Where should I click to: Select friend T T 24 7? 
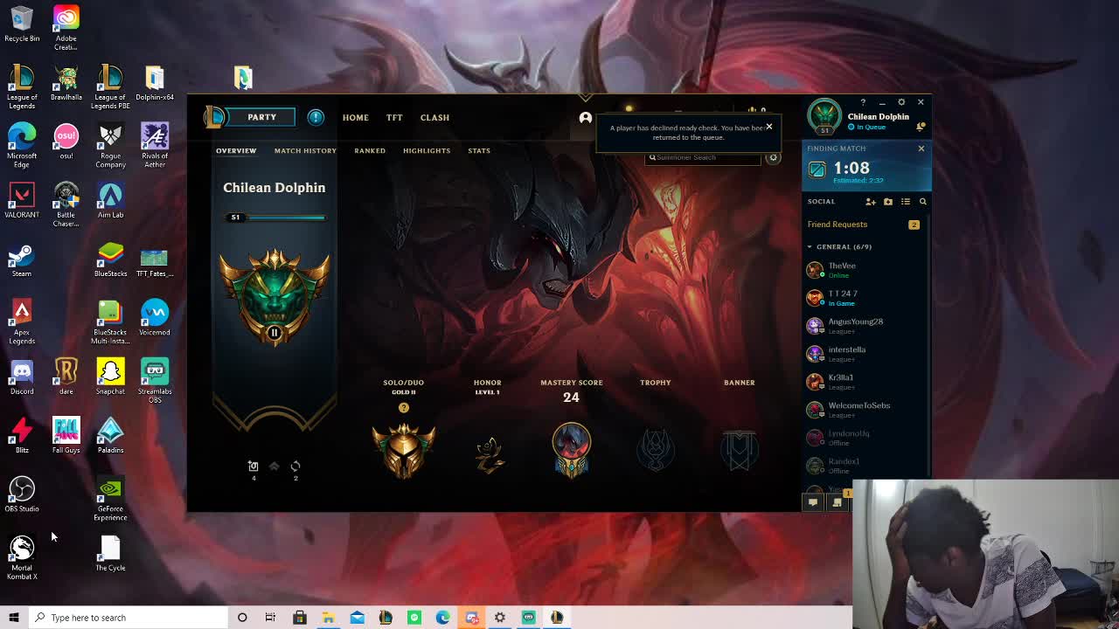[x=864, y=297]
